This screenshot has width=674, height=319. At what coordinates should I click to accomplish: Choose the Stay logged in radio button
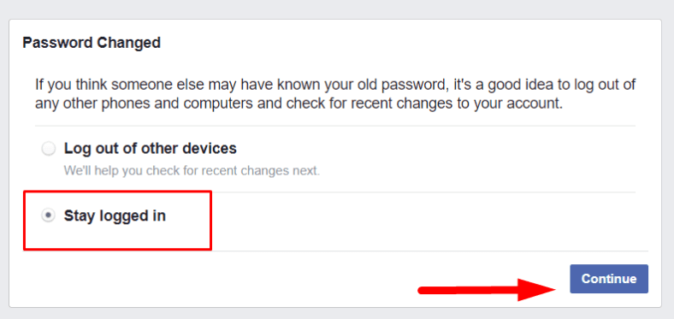49,216
